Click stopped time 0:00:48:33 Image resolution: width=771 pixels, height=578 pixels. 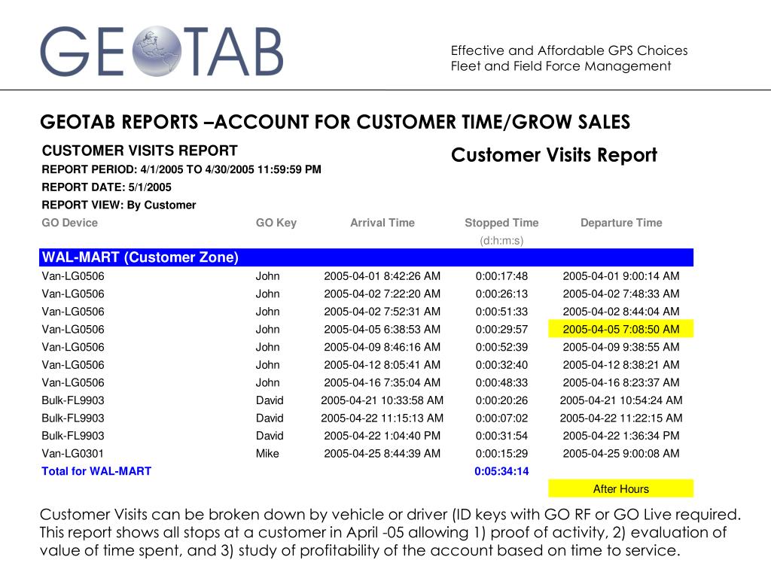pos(501,382)
